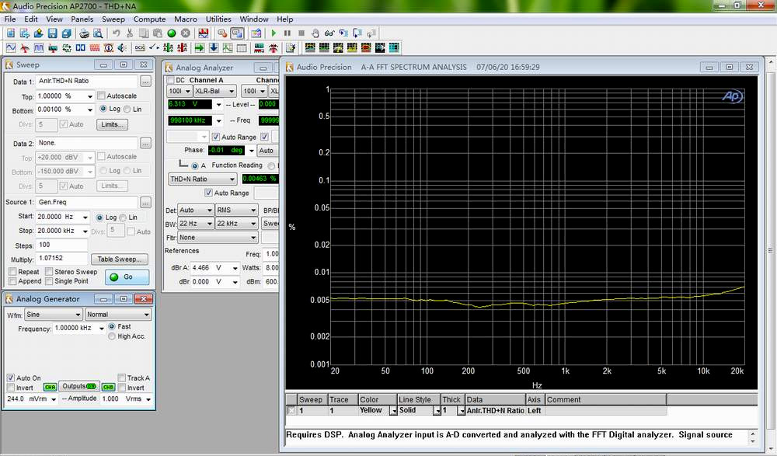
Task: Open the THD+N Ratio function dropdown
Action: tap(232, 179)
